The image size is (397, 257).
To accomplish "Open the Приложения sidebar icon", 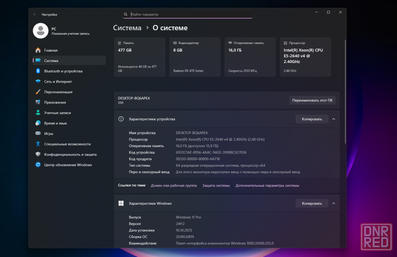I will [38, 102].
